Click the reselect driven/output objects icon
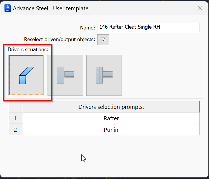 [x=103, y=40]
